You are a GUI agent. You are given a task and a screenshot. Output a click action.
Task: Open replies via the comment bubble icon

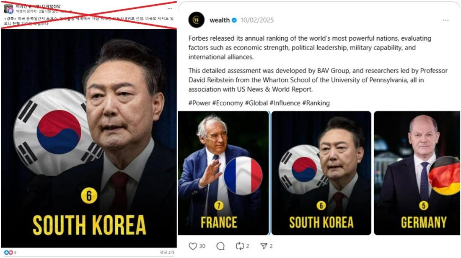[220, 246]
